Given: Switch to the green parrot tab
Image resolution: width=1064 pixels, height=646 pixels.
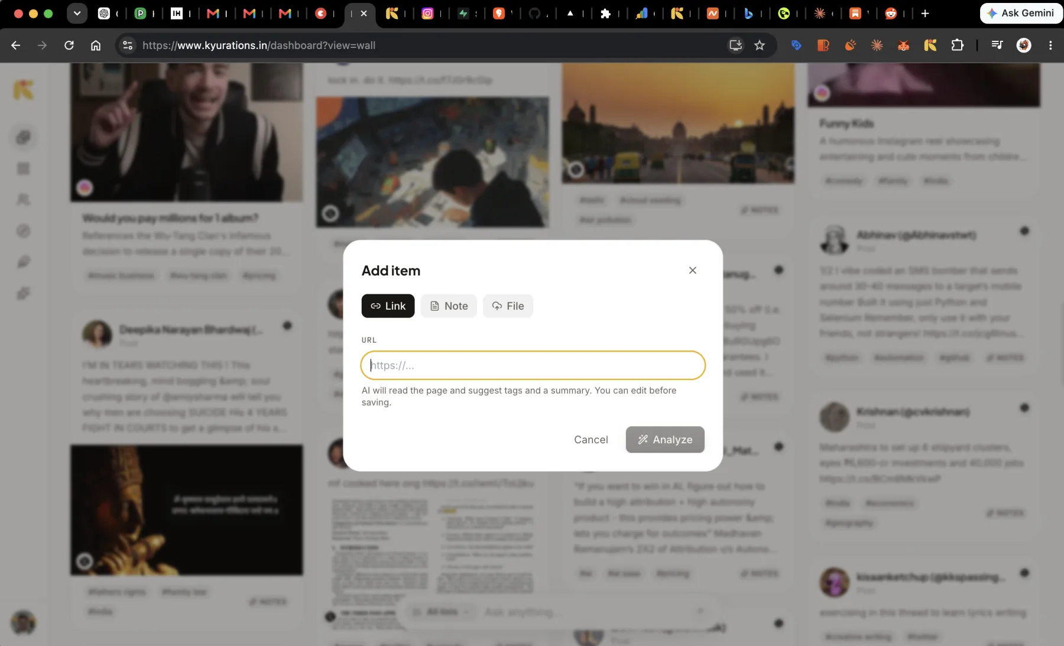Looking at the screenshot, I should click(784, 13).
